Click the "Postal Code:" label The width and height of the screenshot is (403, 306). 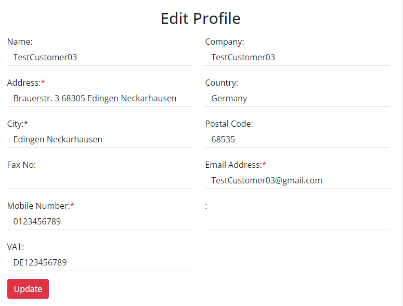(229, 124)
